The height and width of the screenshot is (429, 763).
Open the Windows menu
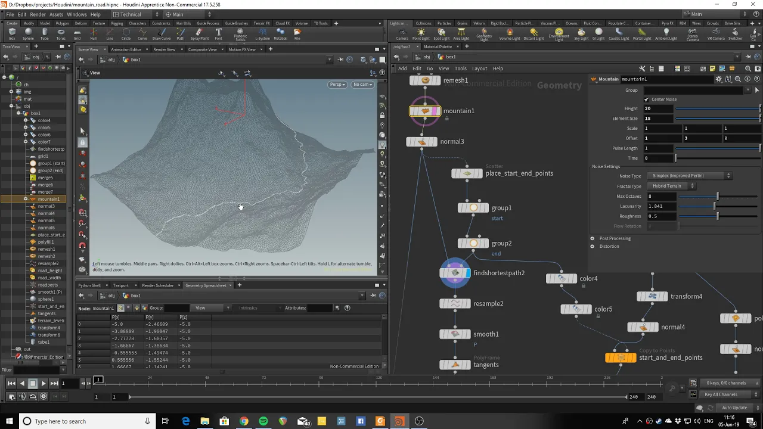tap(77, 14)
